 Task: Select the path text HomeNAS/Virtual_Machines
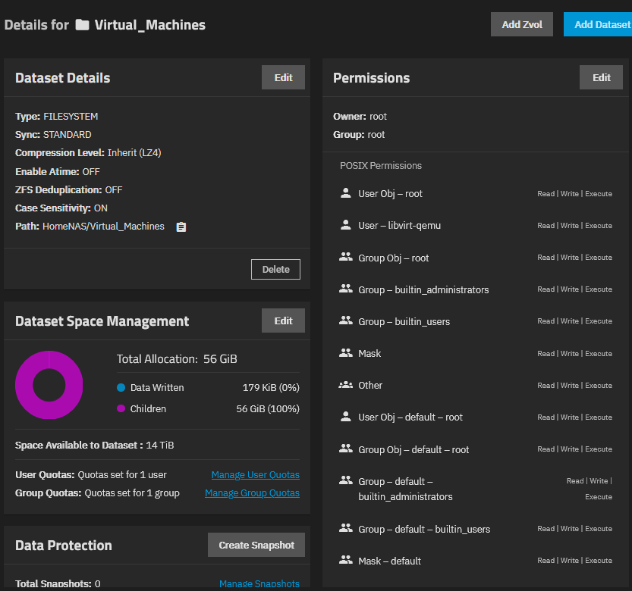coord(104,227)
